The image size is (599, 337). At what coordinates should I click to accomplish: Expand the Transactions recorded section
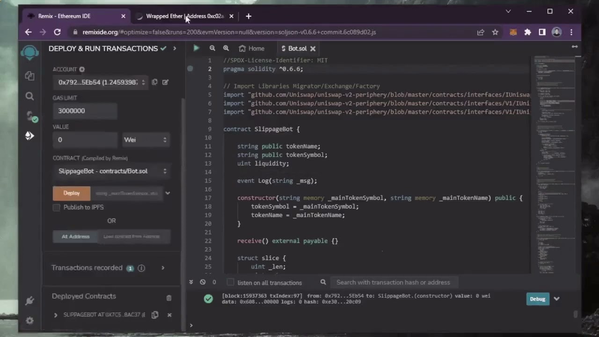click(163, 268)
